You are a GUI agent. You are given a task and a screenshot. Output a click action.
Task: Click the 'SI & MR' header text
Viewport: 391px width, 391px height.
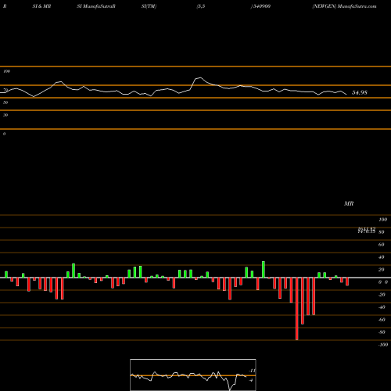[x=41, y=6]
